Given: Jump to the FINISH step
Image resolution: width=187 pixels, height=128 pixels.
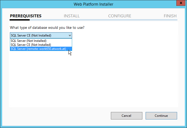Looking at the screenshot, I should pyautogui.click(x=170, y=16).
